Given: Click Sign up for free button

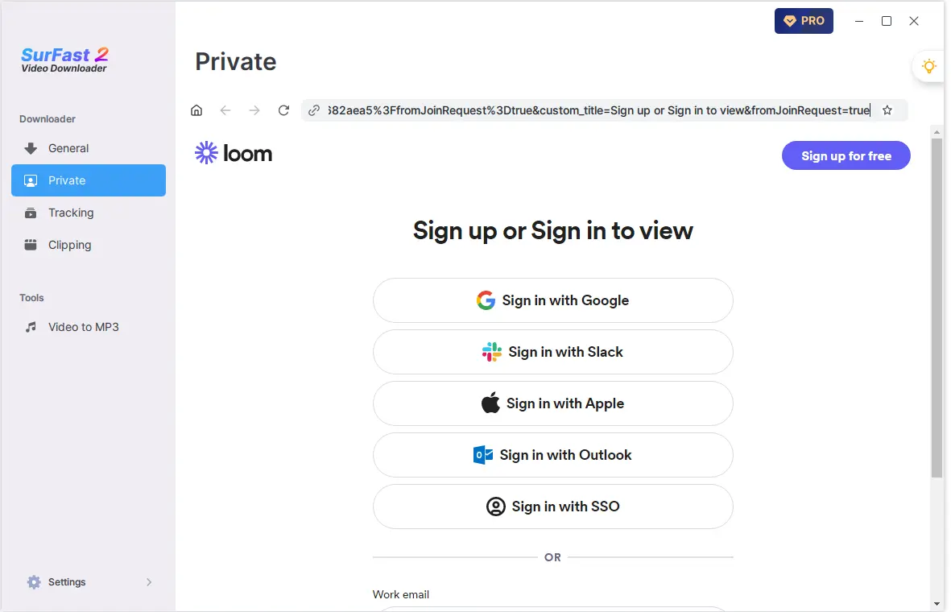Looking at the screenshot, I should (846, 156).
